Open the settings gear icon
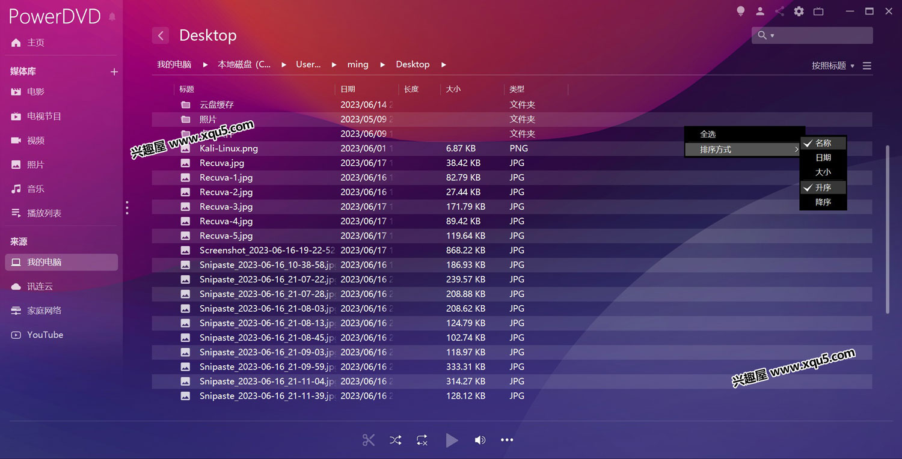Screen dimensions: 902x459 point(799,11)
